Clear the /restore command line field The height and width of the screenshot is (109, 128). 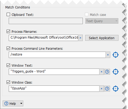pos(108,55)
